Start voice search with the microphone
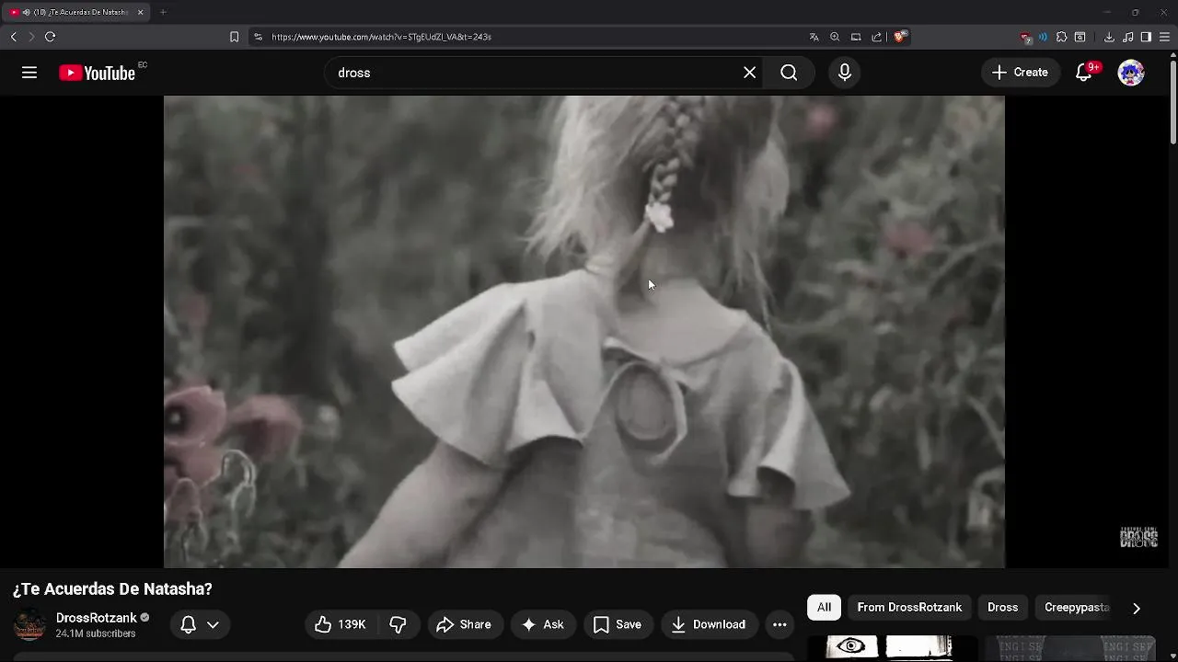This screenshot has width=1178, height=662. [845, 73]
